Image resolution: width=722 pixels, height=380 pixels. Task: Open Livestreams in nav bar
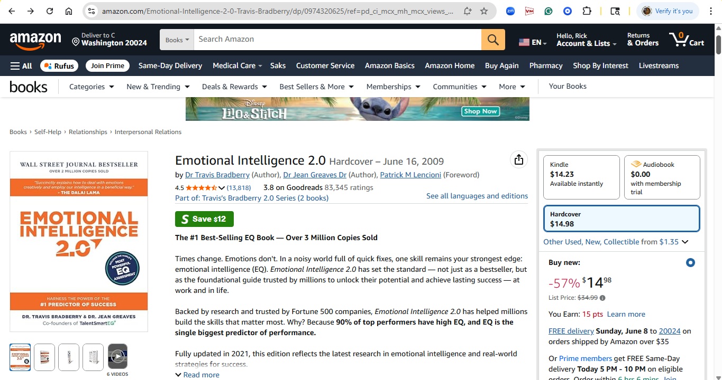click(659, 66)
